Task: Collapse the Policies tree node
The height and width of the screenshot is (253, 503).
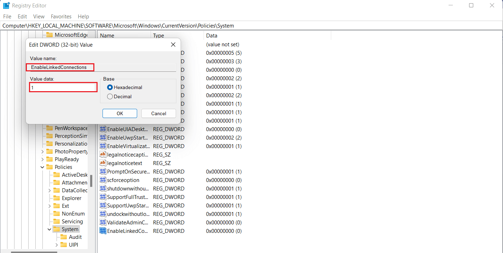Action: point(42,167)
